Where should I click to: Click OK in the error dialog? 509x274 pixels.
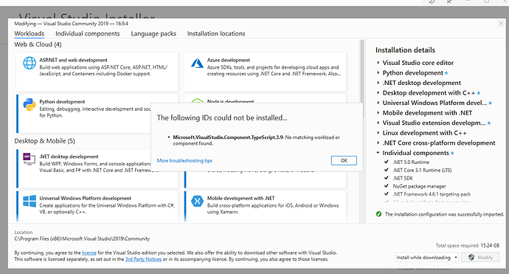[x=344, y=160]
